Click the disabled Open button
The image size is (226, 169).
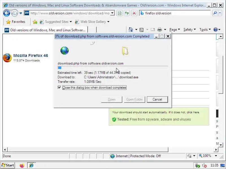pyautogui.click(x=112, y=99)
